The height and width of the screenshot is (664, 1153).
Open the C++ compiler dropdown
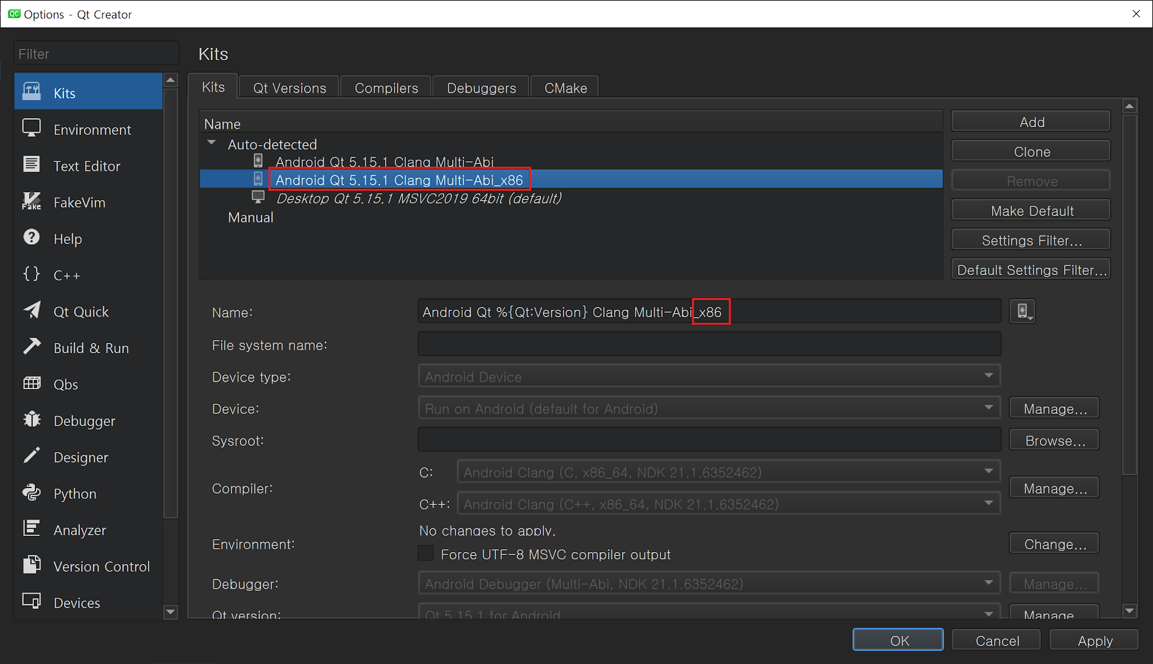729,504
